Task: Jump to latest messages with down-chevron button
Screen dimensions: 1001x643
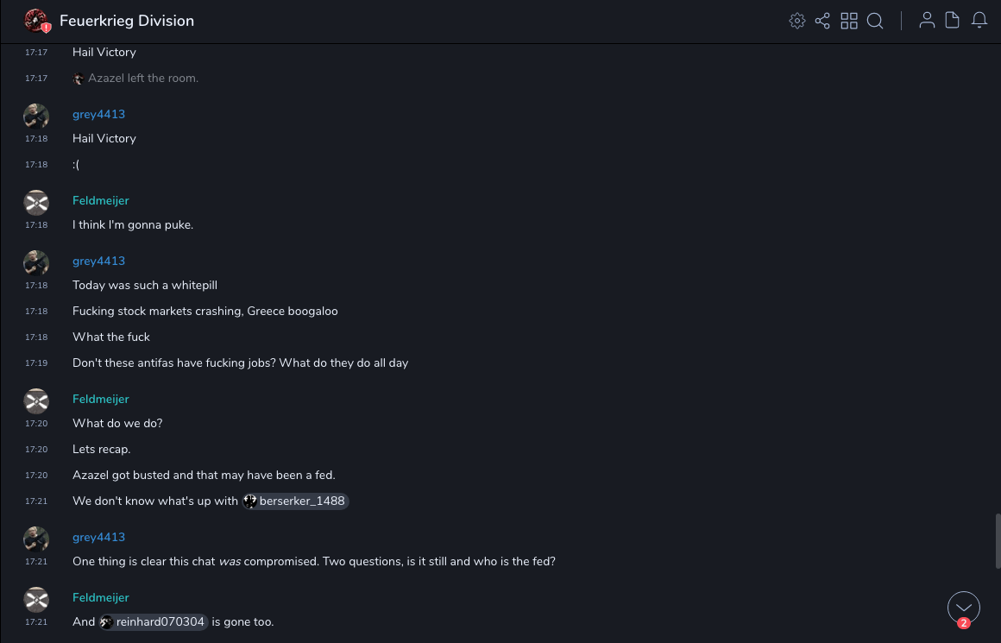Action: pos(964,608)
